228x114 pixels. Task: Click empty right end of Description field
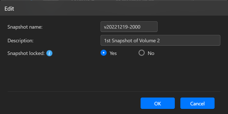point(198,40)
